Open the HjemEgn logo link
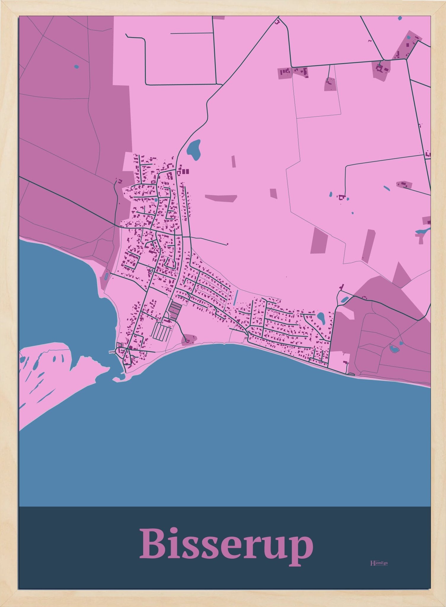Screen dimensions: 446x607 (x=379, y=563)
